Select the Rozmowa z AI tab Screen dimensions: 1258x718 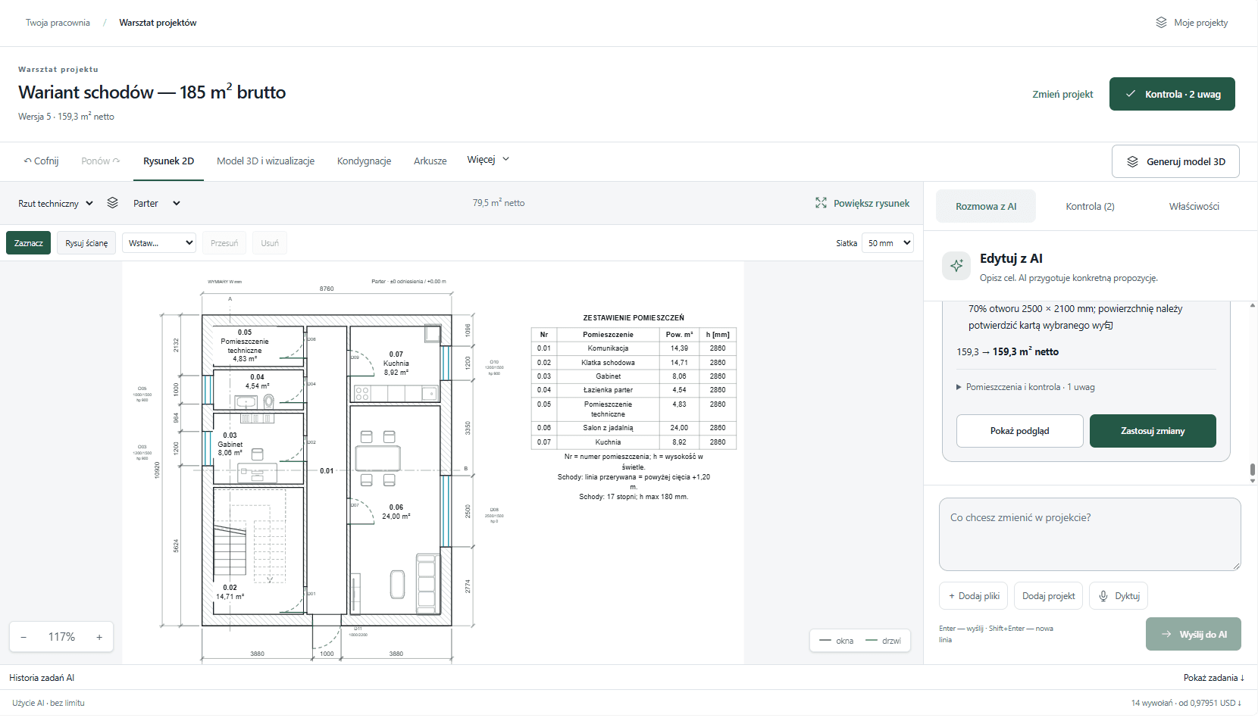986,206
